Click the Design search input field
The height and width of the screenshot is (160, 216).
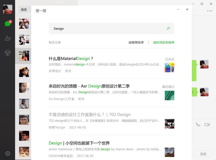coord(112,28)
